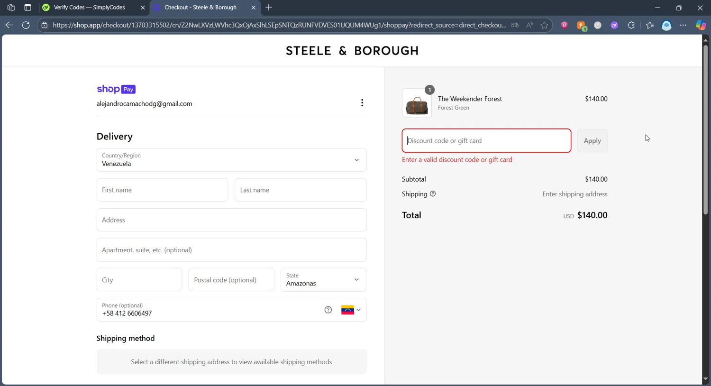Close the Checkout Steele & Borough tab
This screenshot has height=386, width=711.
pos(253,8)
